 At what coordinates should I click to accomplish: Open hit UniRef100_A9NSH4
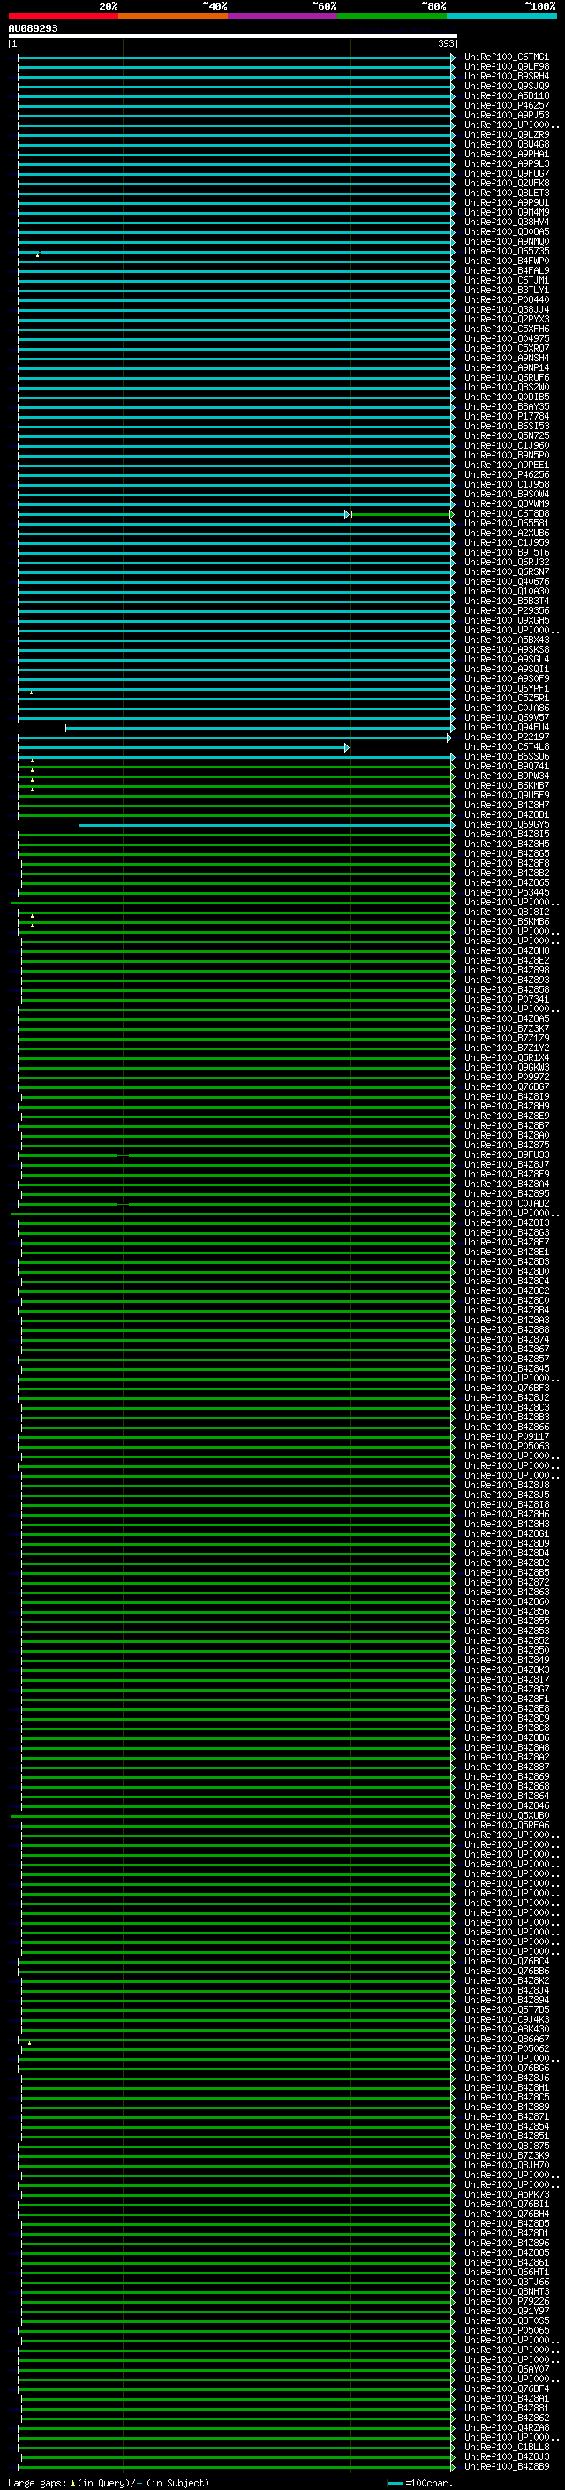(506, 358)
